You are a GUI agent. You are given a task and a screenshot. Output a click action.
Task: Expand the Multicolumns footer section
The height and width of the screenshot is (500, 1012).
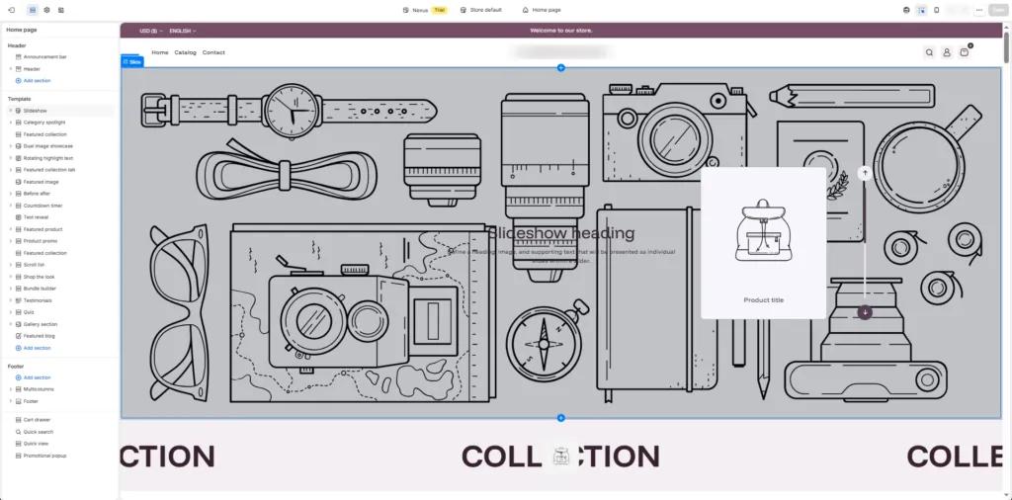click(10, 389)
